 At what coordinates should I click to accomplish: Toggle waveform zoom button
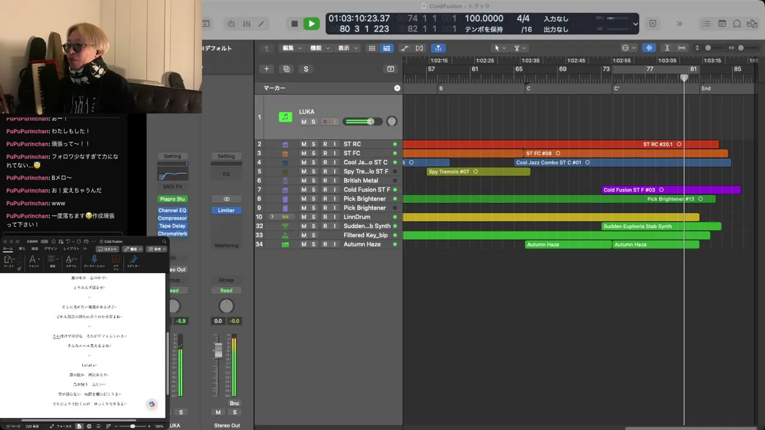point(649,48)
